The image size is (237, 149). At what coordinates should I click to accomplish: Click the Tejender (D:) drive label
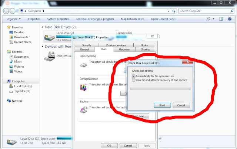click(x=124, y=33)
